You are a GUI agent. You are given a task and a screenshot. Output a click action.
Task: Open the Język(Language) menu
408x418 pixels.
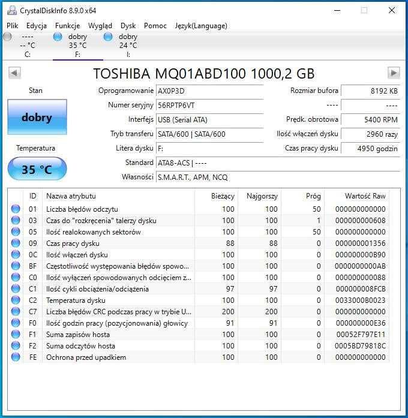coord(201,26)
